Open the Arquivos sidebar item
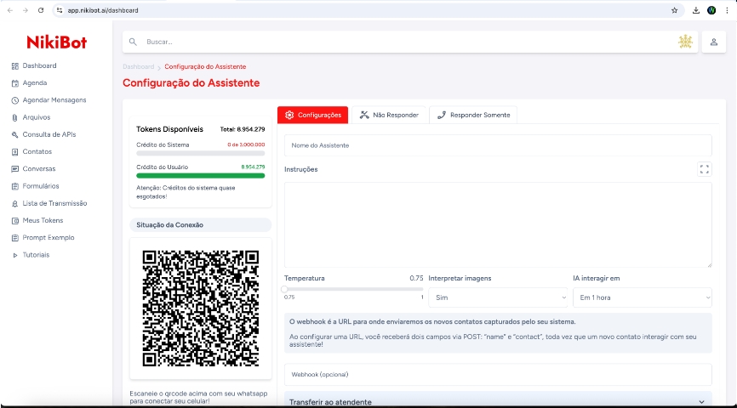737x408 pixels. [x=36, y=117]
